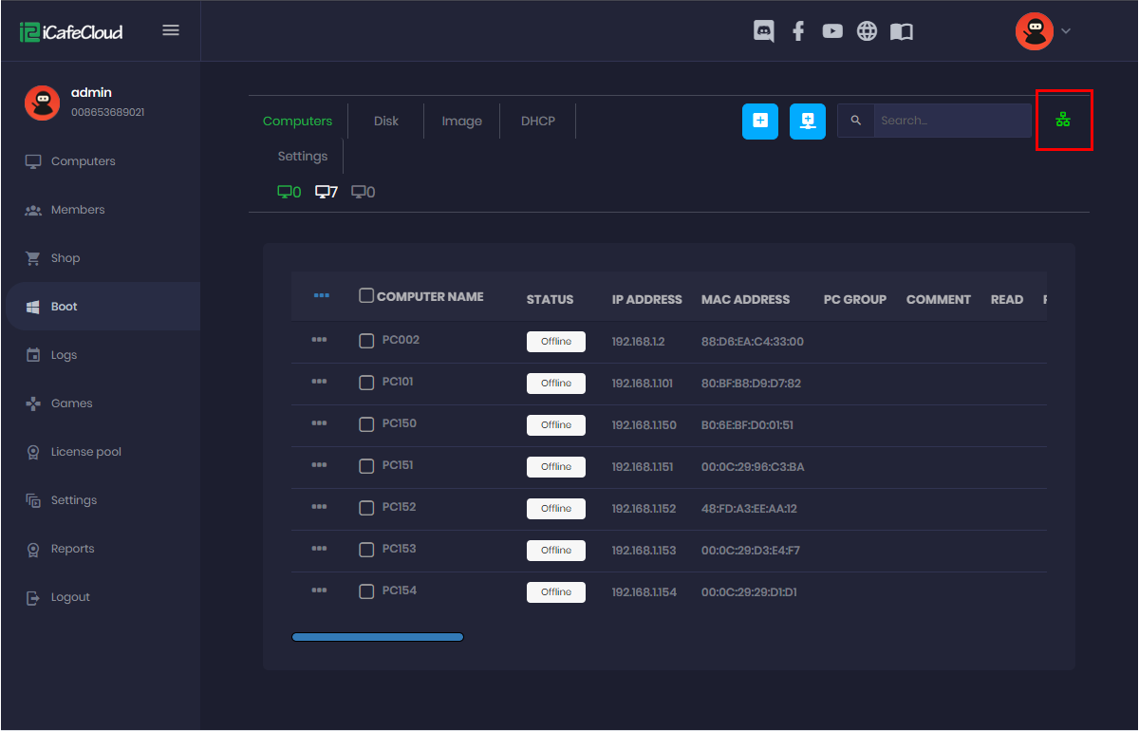The width and height of the screenshot is (1139, 731).
Task: Click inside the Search input field
Action: tap(949, 121)
